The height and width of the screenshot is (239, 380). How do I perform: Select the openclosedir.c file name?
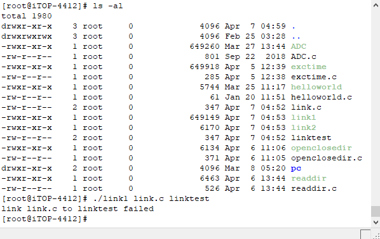tap(327, 158)
